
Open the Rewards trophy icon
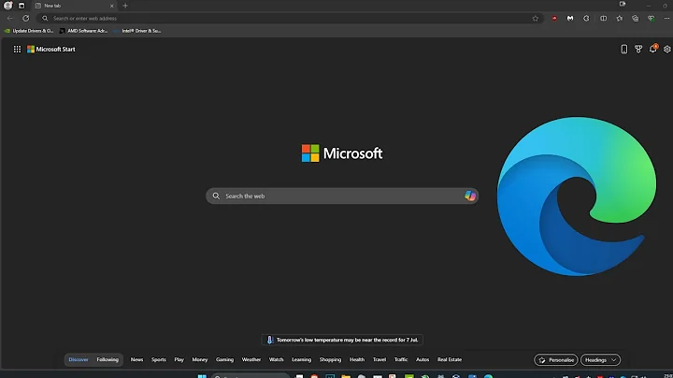(638, 49)
